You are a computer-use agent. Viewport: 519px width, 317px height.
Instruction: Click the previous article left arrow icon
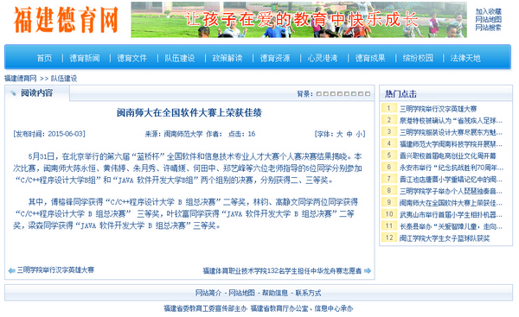tap(11, 270)
